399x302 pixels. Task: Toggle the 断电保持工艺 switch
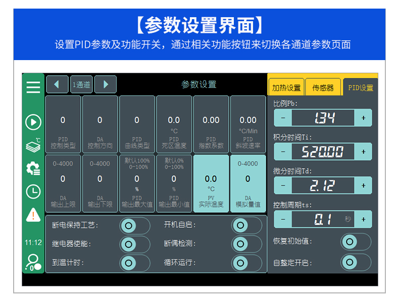134,225
